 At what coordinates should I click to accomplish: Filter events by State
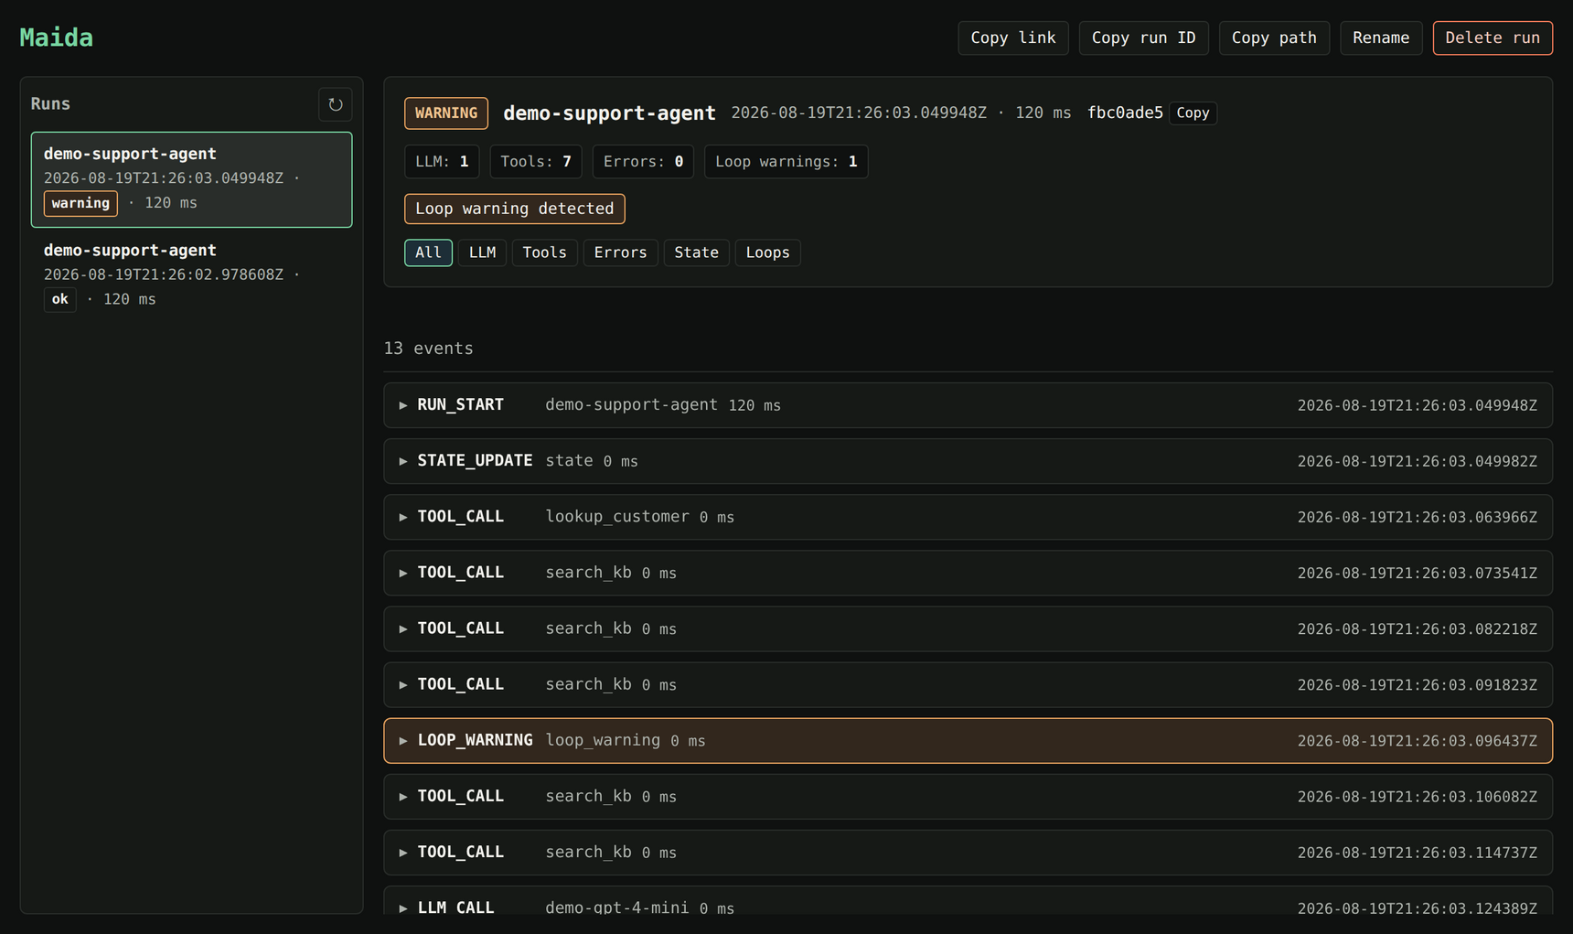point(696,252)
